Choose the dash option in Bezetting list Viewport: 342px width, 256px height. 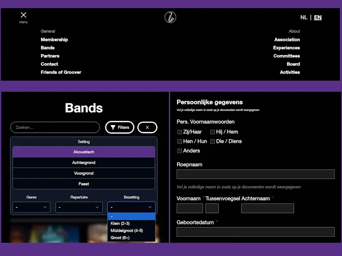click(131, 216)
